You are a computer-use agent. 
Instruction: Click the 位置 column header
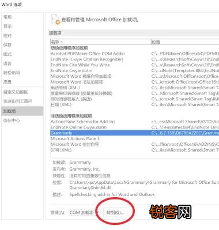click(185, 42)
